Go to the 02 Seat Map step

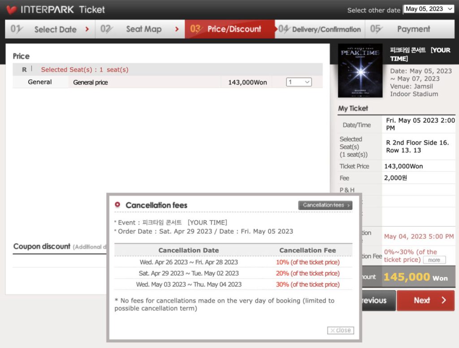click(x=140, y=29)
